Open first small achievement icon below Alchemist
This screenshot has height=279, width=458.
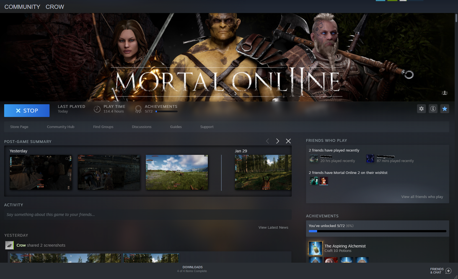point(315,260)
